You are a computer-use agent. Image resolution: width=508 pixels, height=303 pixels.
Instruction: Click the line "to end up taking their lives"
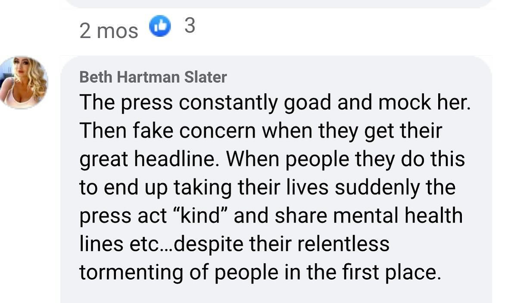(267, 187)
